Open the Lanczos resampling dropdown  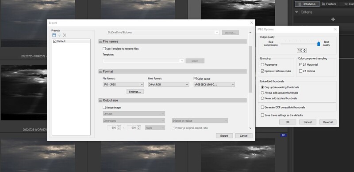(x=134, y=113)
